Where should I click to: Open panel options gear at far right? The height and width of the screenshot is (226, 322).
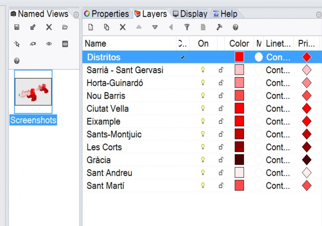coord(318,15)
